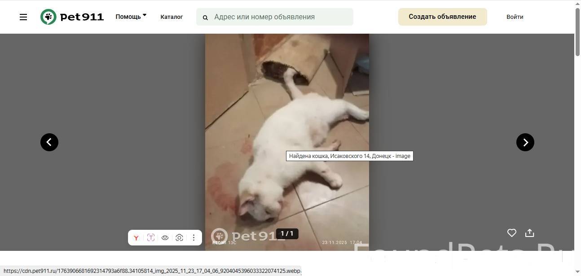Click the vertical page scrollbar thumb

577,31
